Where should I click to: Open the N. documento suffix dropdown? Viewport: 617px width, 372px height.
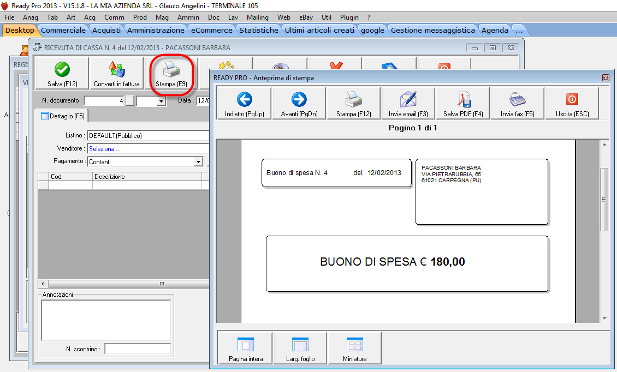pyautogui.click(x=161, y=101)
